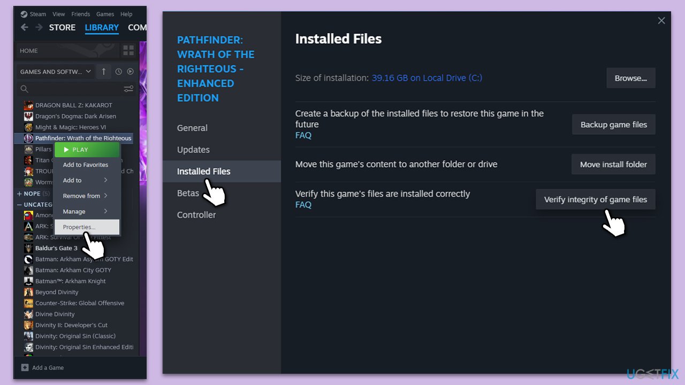This screenshot has width=685, height=385.
Task: Click the green PLAY button
Action: (87, 150)
